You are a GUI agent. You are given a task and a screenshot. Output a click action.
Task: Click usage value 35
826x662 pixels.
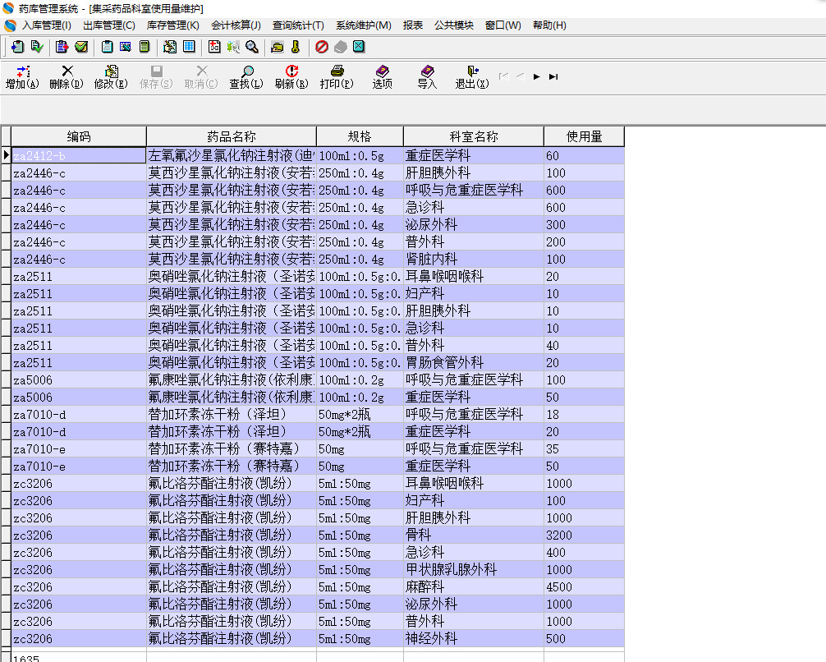pyautogui.click(x=585, y=448)
